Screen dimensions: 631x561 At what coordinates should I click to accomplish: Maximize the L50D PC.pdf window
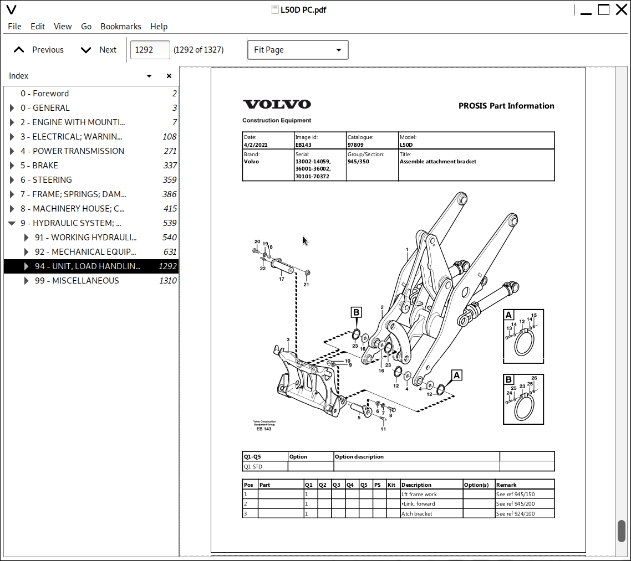604,9
